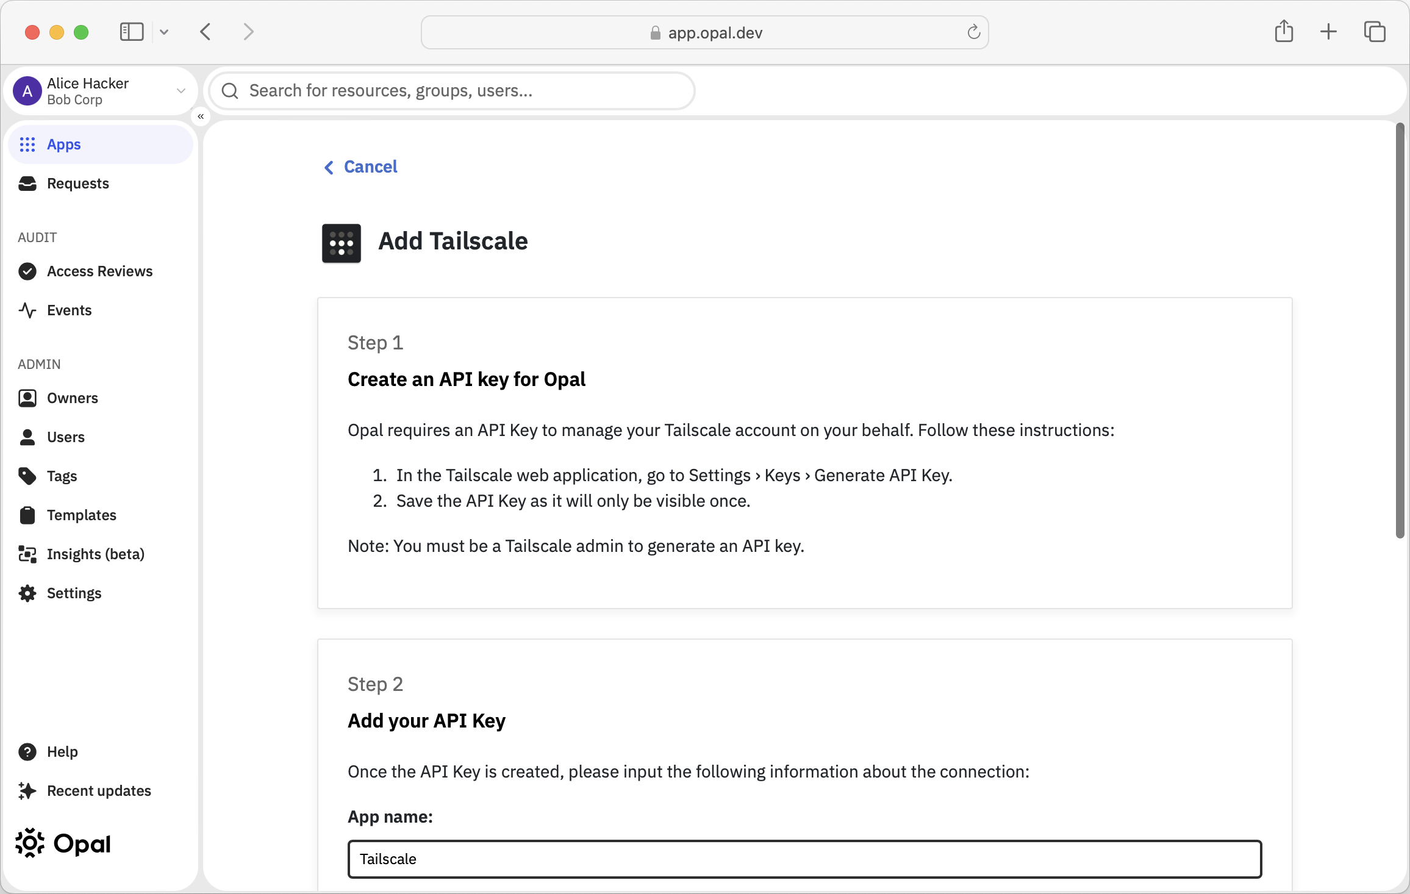Click the Settings gear icon
The width and height of the screenshot is (1410, 894).
(27, 593)
